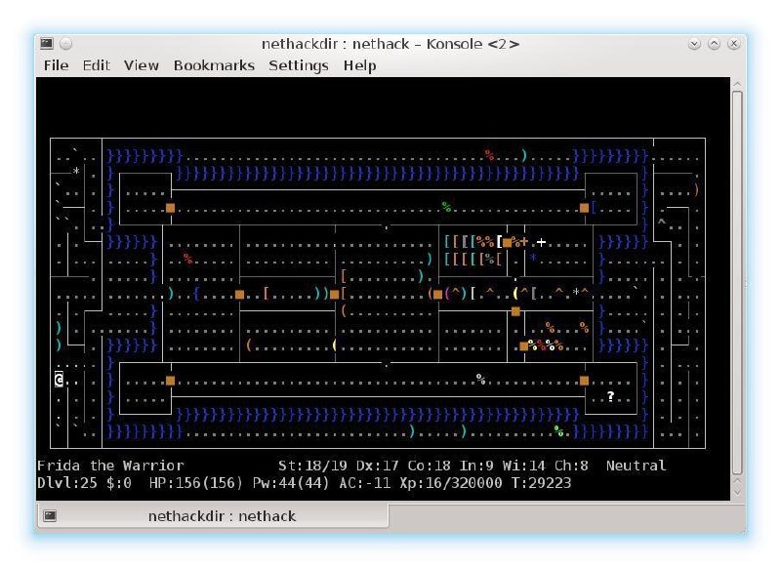Click the 'Dx:17' stat
Viewport: 781px width, 568px height.
(x=378, y=466)
